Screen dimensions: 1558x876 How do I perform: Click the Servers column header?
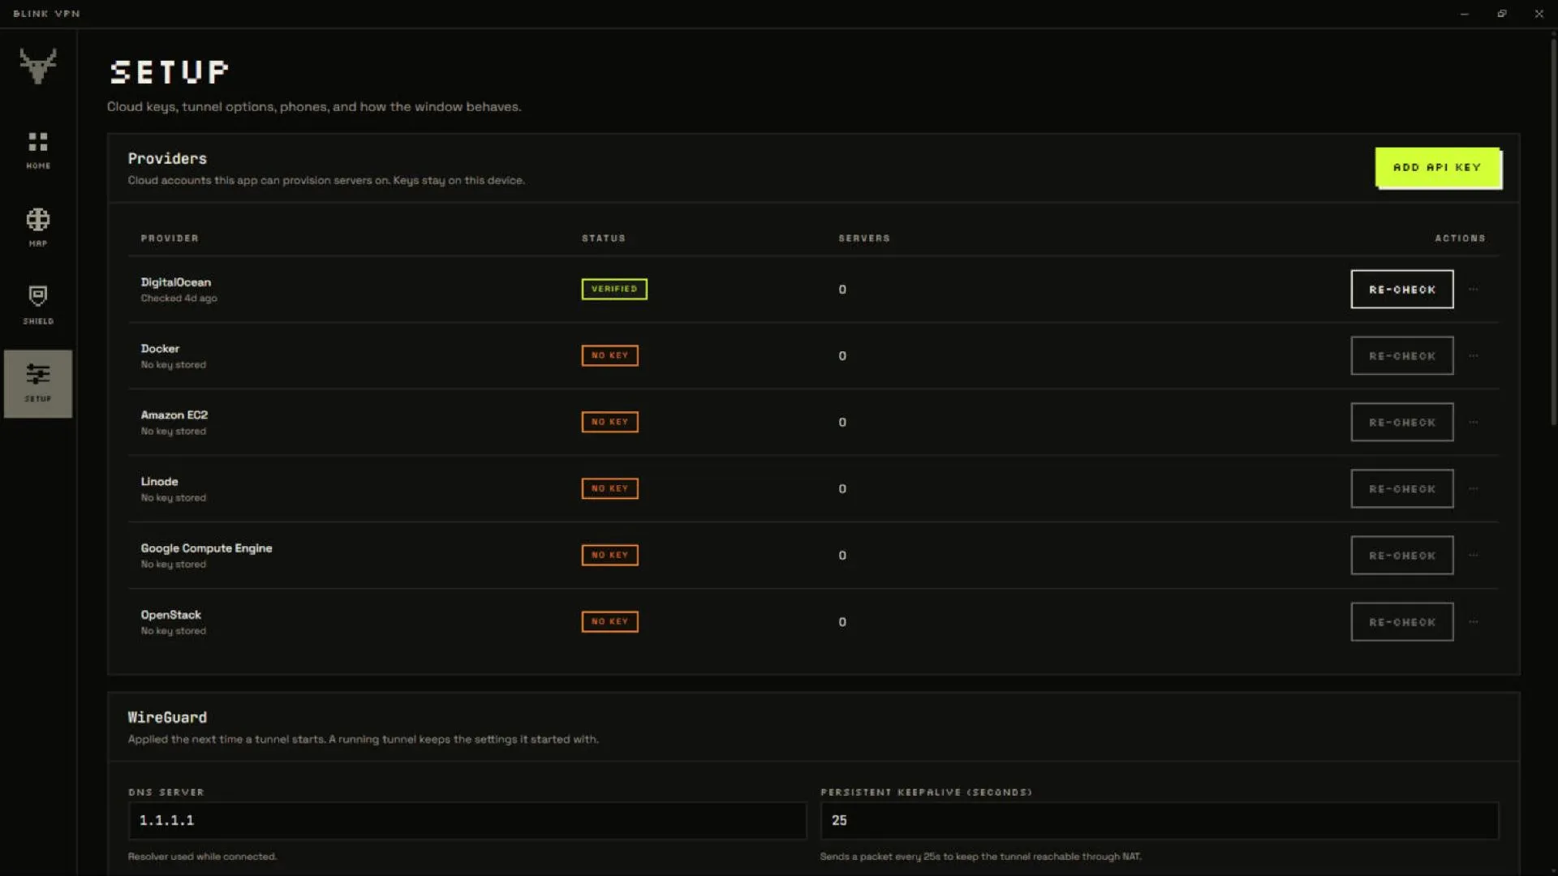864,238
